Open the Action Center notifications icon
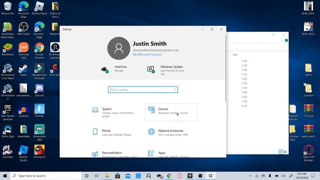This screenshot has width=320, height=180. [313, 175]
